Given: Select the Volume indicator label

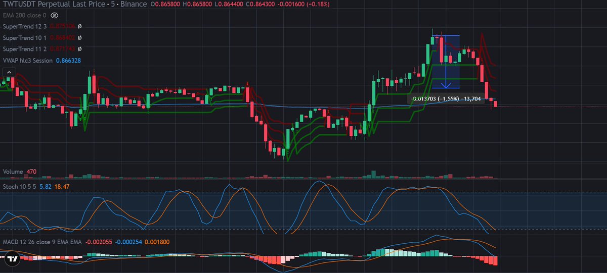Looking at the screenshot, I should (x=13, y=172).
